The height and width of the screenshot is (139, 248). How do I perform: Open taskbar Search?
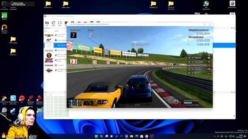point(102,136)
